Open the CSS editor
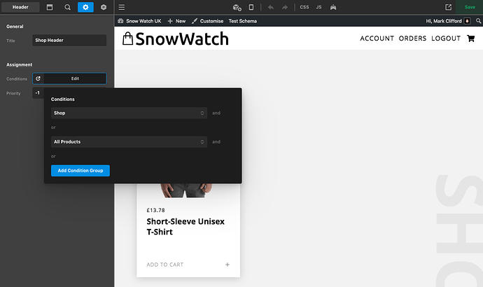Image resolution: width=483 pixels, height=287 pixels. click(x=304, y=7)
